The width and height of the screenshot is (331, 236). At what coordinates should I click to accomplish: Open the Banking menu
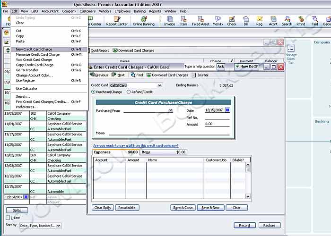point(140,11)
